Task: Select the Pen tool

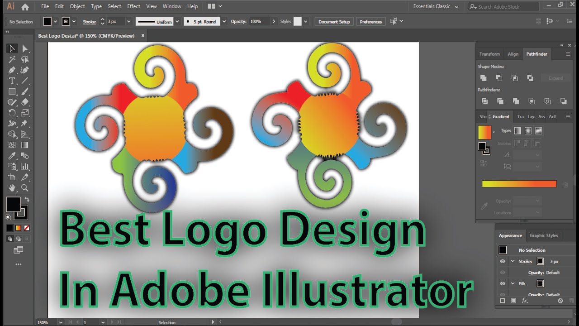Action: pyautogui.click(x=12, y=70)
